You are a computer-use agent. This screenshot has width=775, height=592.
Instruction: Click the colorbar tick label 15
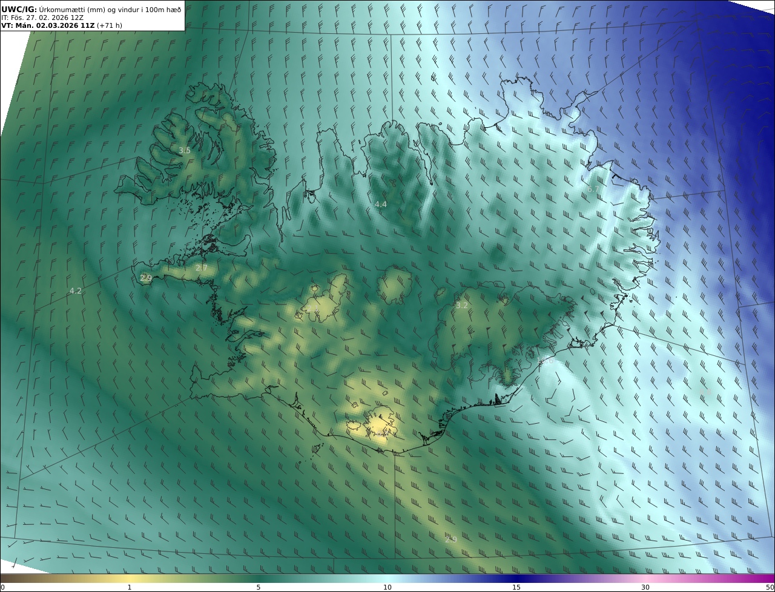516,587
